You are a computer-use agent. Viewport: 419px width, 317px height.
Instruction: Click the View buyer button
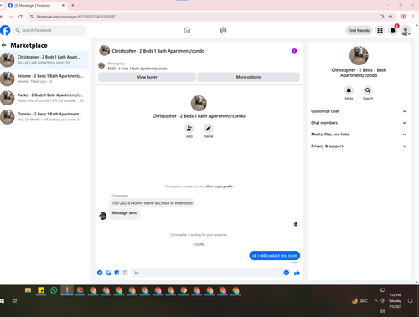147,77
